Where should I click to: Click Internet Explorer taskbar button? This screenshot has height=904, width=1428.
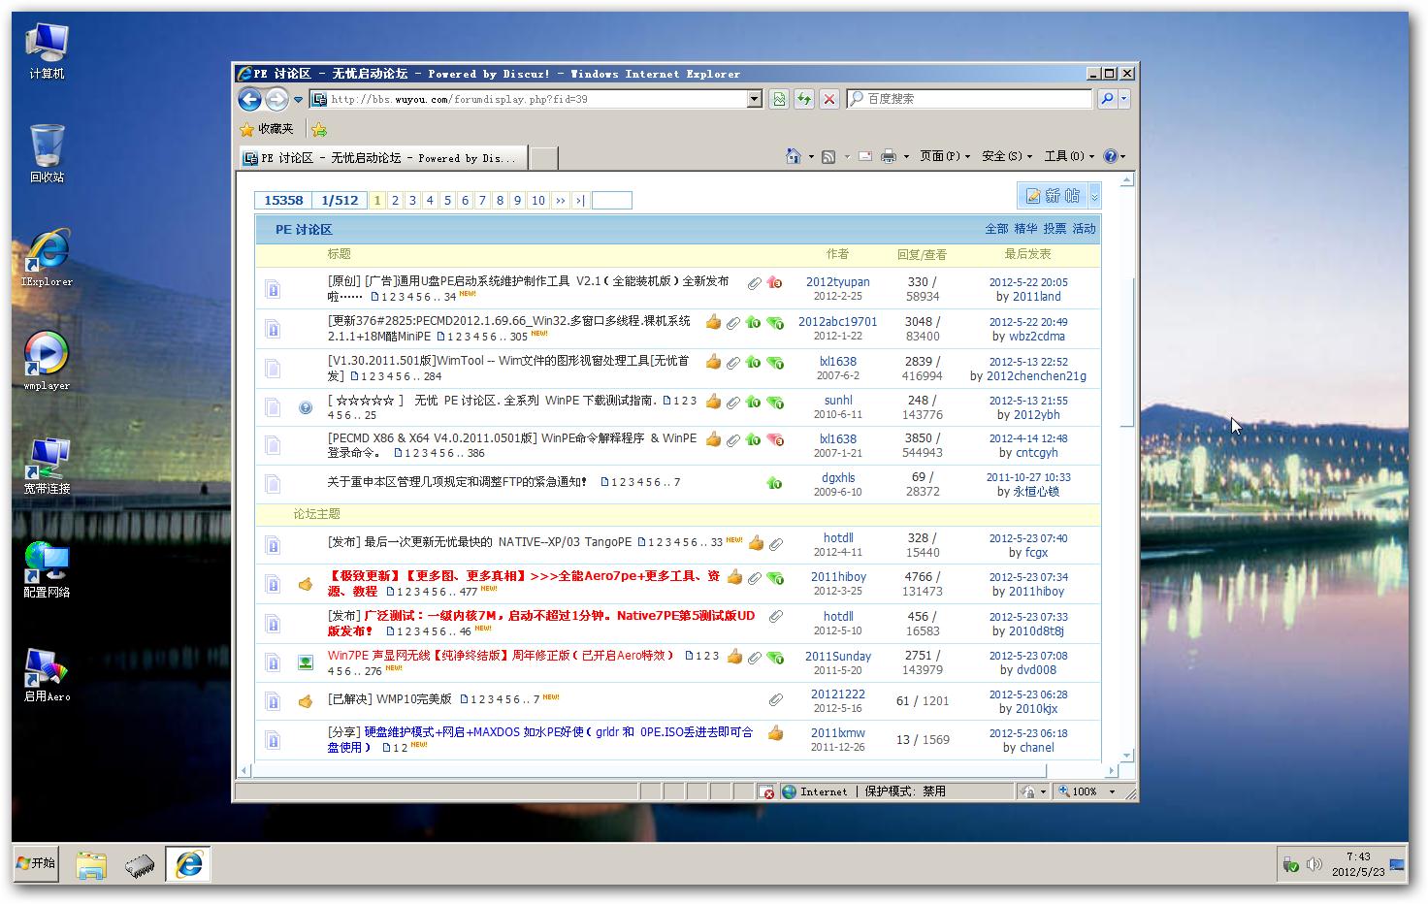188,864
